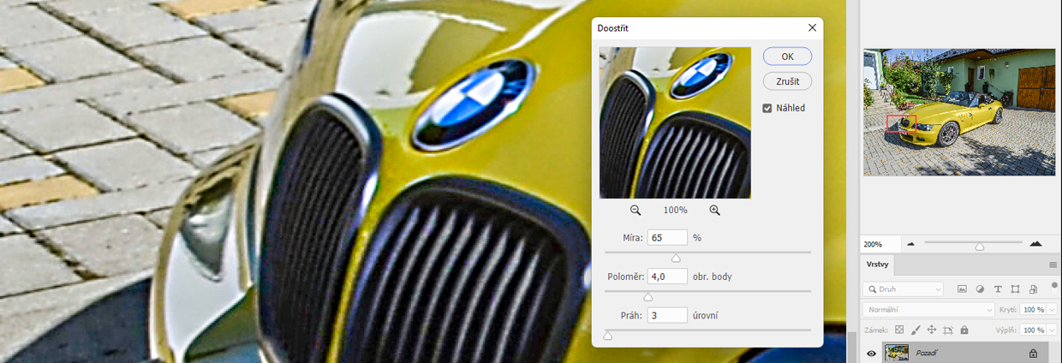Hide the Pozadí layer with eye icon

coord(871,354)
